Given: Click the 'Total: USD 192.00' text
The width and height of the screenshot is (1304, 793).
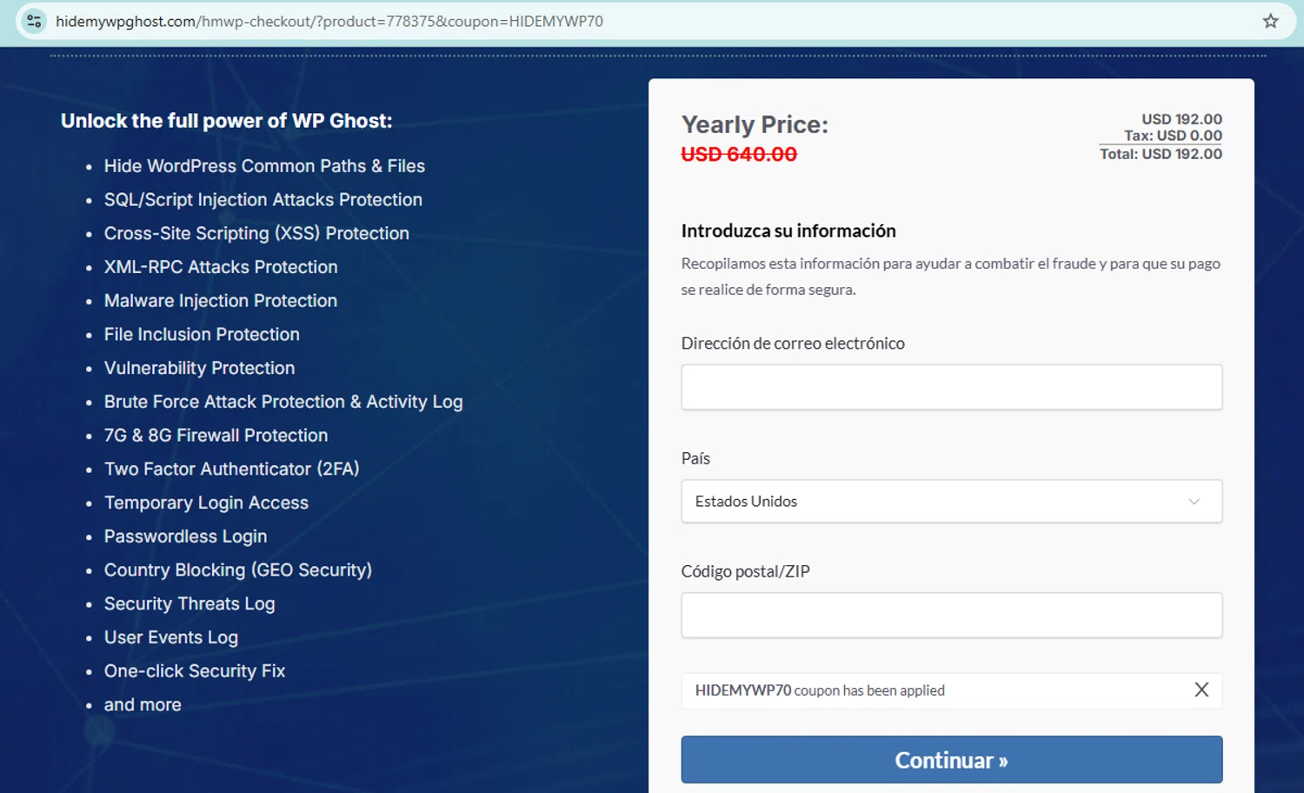Looking at the screenshot, I should pyautogui.click(x=1161, y=154).
